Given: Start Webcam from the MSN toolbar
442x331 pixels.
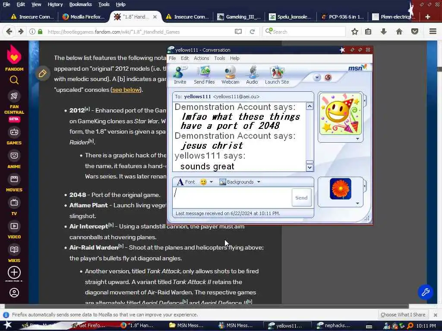Looking at the screenshot, I should pyautogui.click(x=230, y=75).
